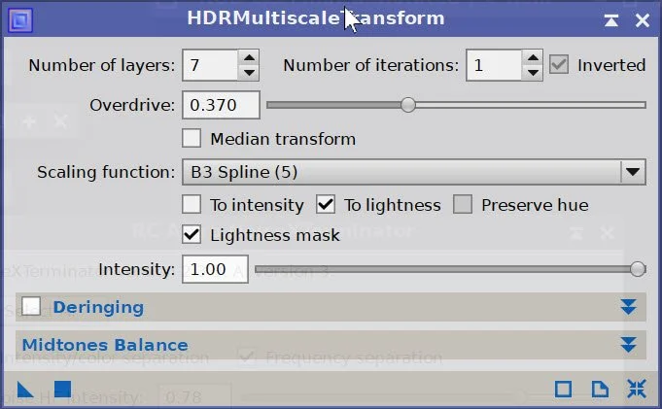Increase Number of layers value

(249, 58)
